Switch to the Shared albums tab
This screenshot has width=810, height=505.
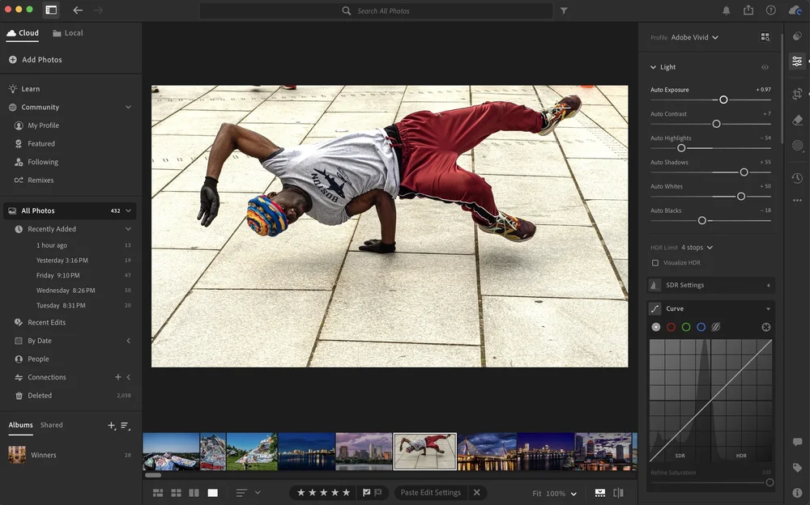[52, 425]
